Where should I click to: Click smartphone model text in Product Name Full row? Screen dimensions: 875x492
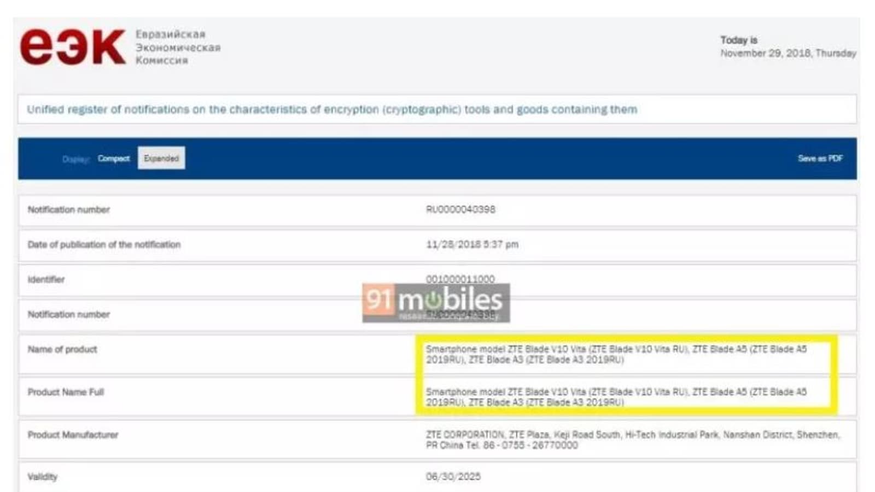click(x=616, y=397)
